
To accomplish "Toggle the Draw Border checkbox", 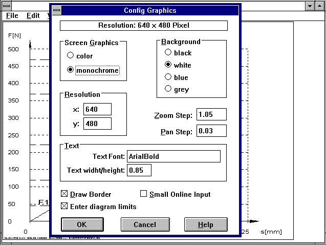I will (x=64, y=194).
